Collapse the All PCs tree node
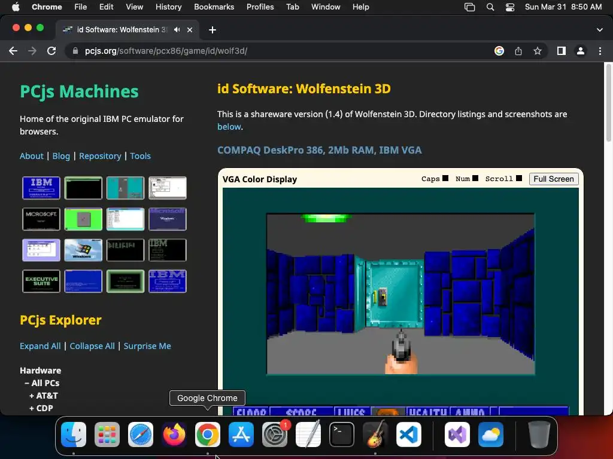Viewport: 613px width, 459px height. point(42,383)
